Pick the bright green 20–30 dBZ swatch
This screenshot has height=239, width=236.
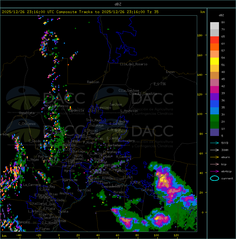[x=214, y=118]
